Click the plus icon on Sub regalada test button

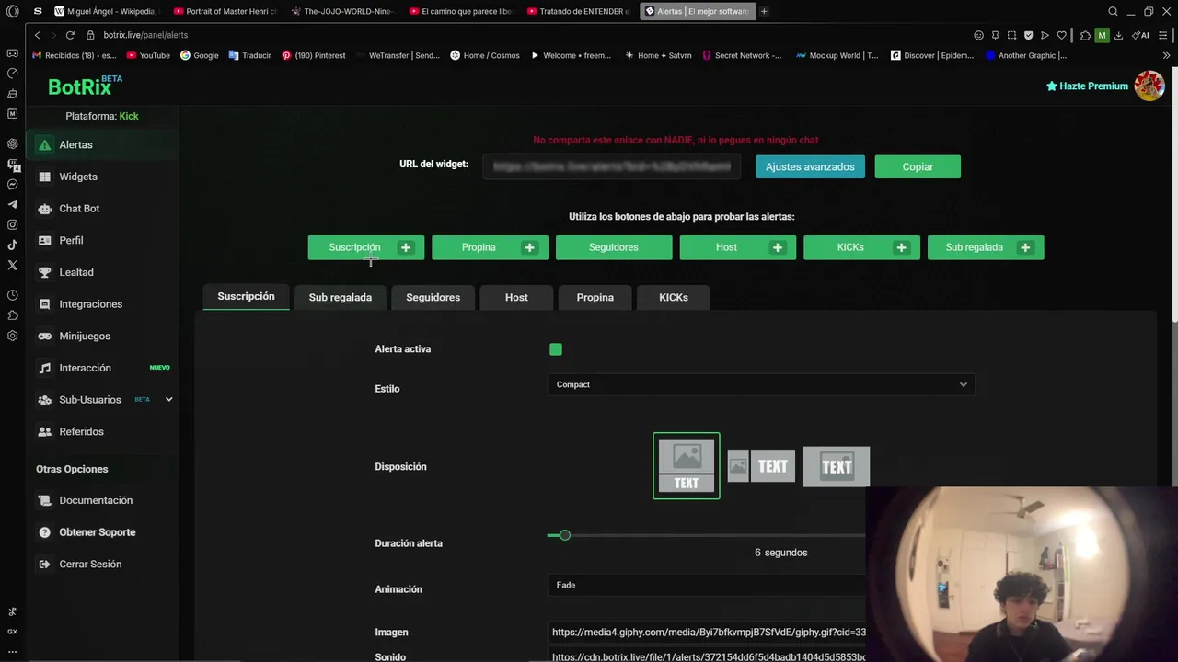click(1025, 247)
